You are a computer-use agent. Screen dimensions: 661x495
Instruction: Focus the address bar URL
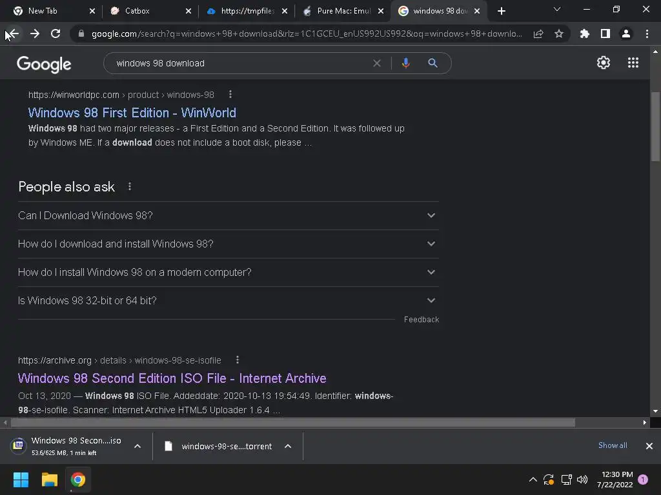tap(307, 34)
